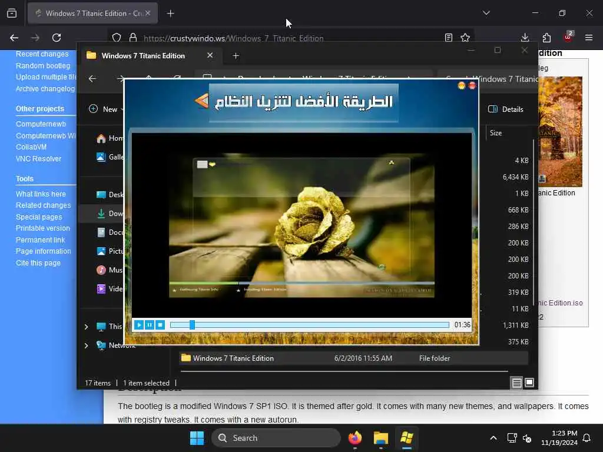Stop the video playback

[x=160, y=325]
